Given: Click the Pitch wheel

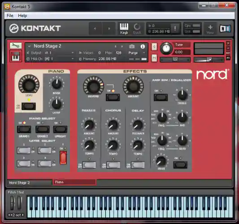Looking at the screenshot, I should (13, 203).
